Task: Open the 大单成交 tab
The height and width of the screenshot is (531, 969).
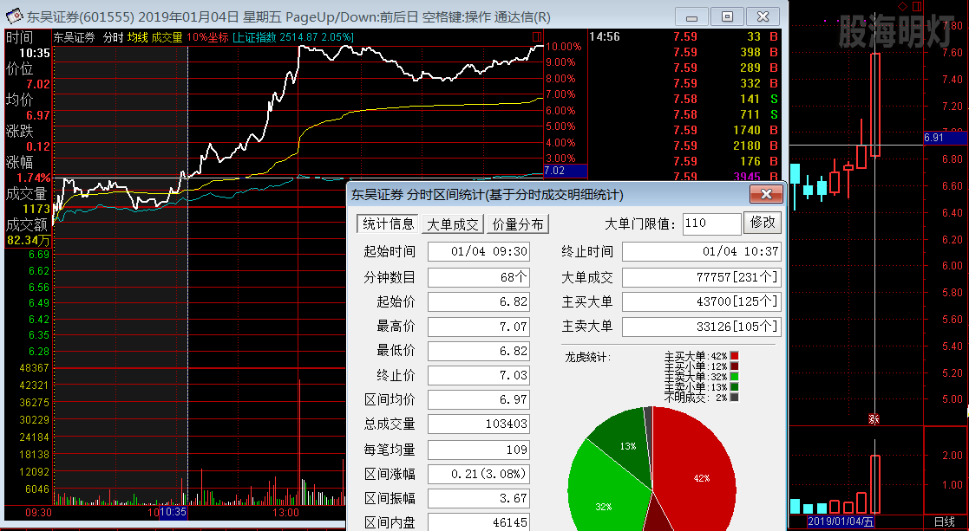Action: pos(453,223)
